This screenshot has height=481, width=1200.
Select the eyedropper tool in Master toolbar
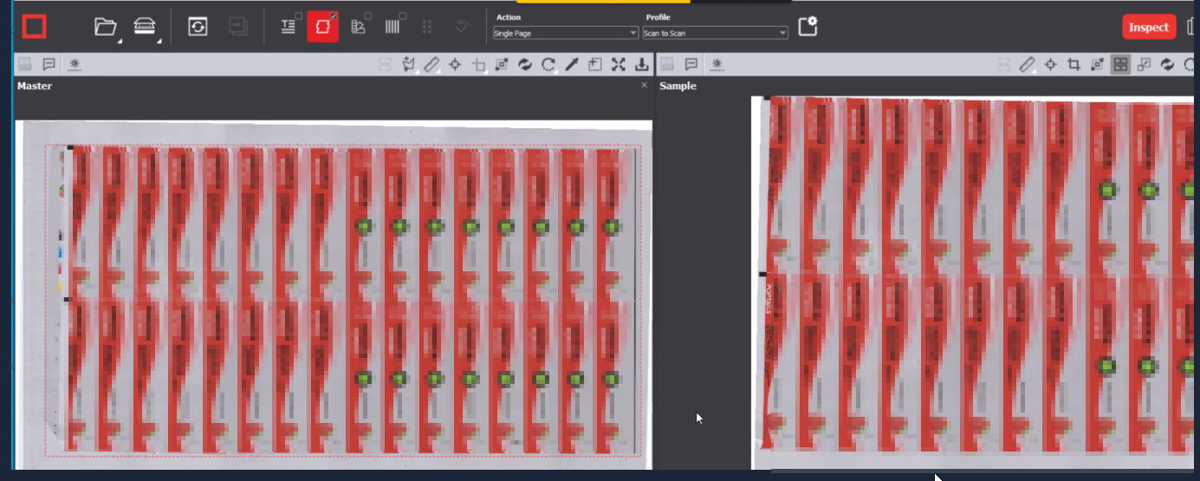tap(572, 64)
